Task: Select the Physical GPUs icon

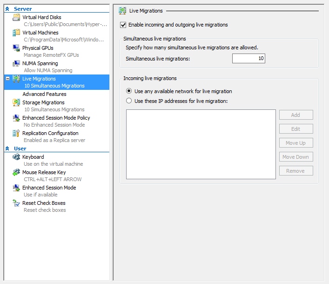Action: coord(16,48)
